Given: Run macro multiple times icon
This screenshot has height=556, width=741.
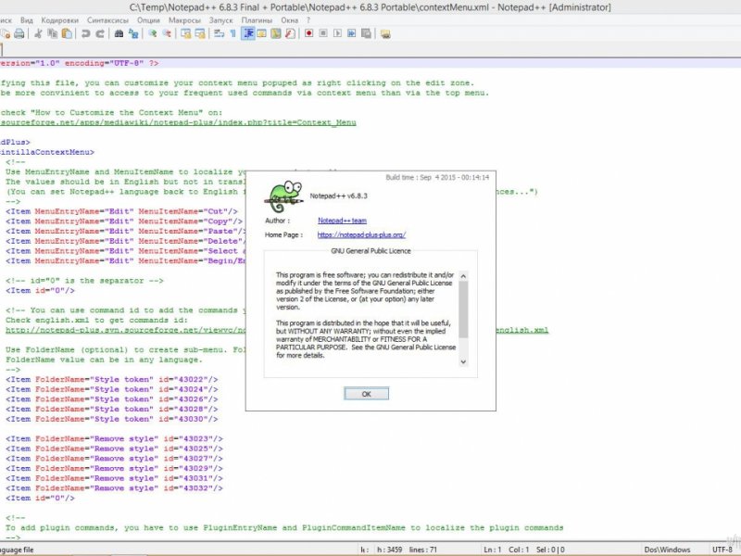Looking at the screenshot, I should [x=352, y=33].
